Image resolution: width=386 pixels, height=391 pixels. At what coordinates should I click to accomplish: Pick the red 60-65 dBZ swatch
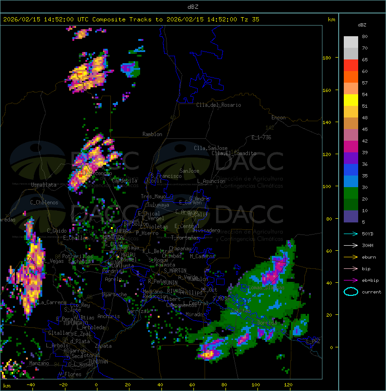(351, 65)
